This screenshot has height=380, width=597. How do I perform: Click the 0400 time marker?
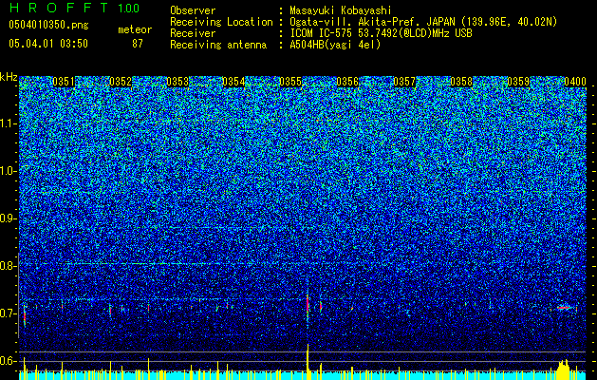pos(575,82)
